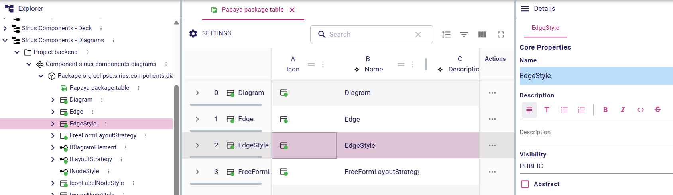Click the Description text area
This screenshot has width=673, height=195.
(596, 133)
